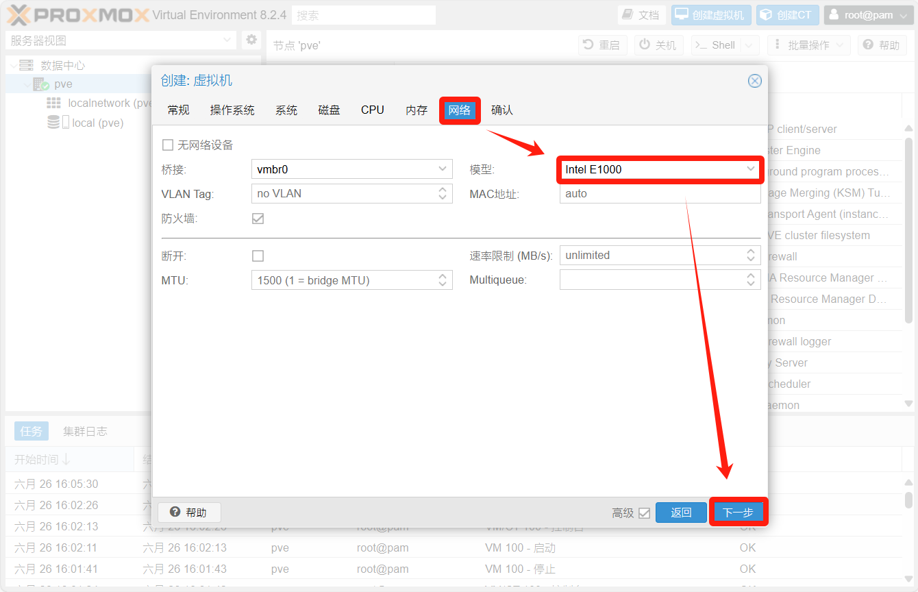The image size is (918, 592).
Task: Open the root@pam user menu
Action: click(x=868, y=15)
